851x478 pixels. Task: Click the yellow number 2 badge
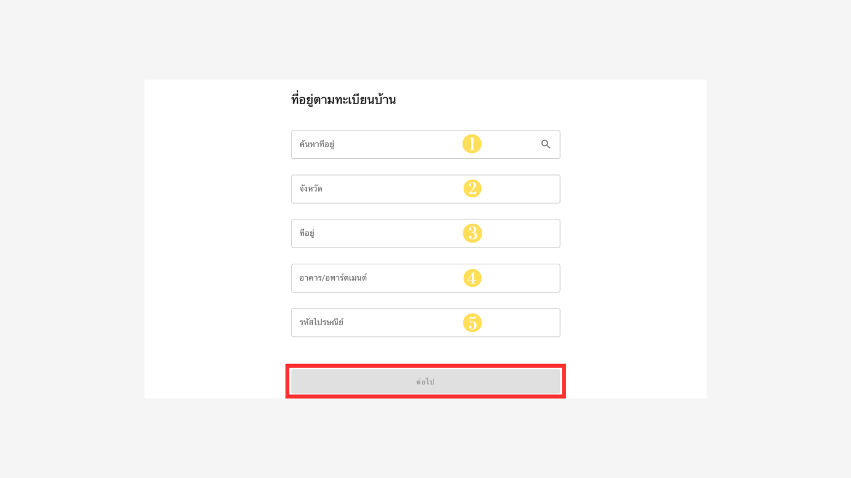tap(472, 188)
